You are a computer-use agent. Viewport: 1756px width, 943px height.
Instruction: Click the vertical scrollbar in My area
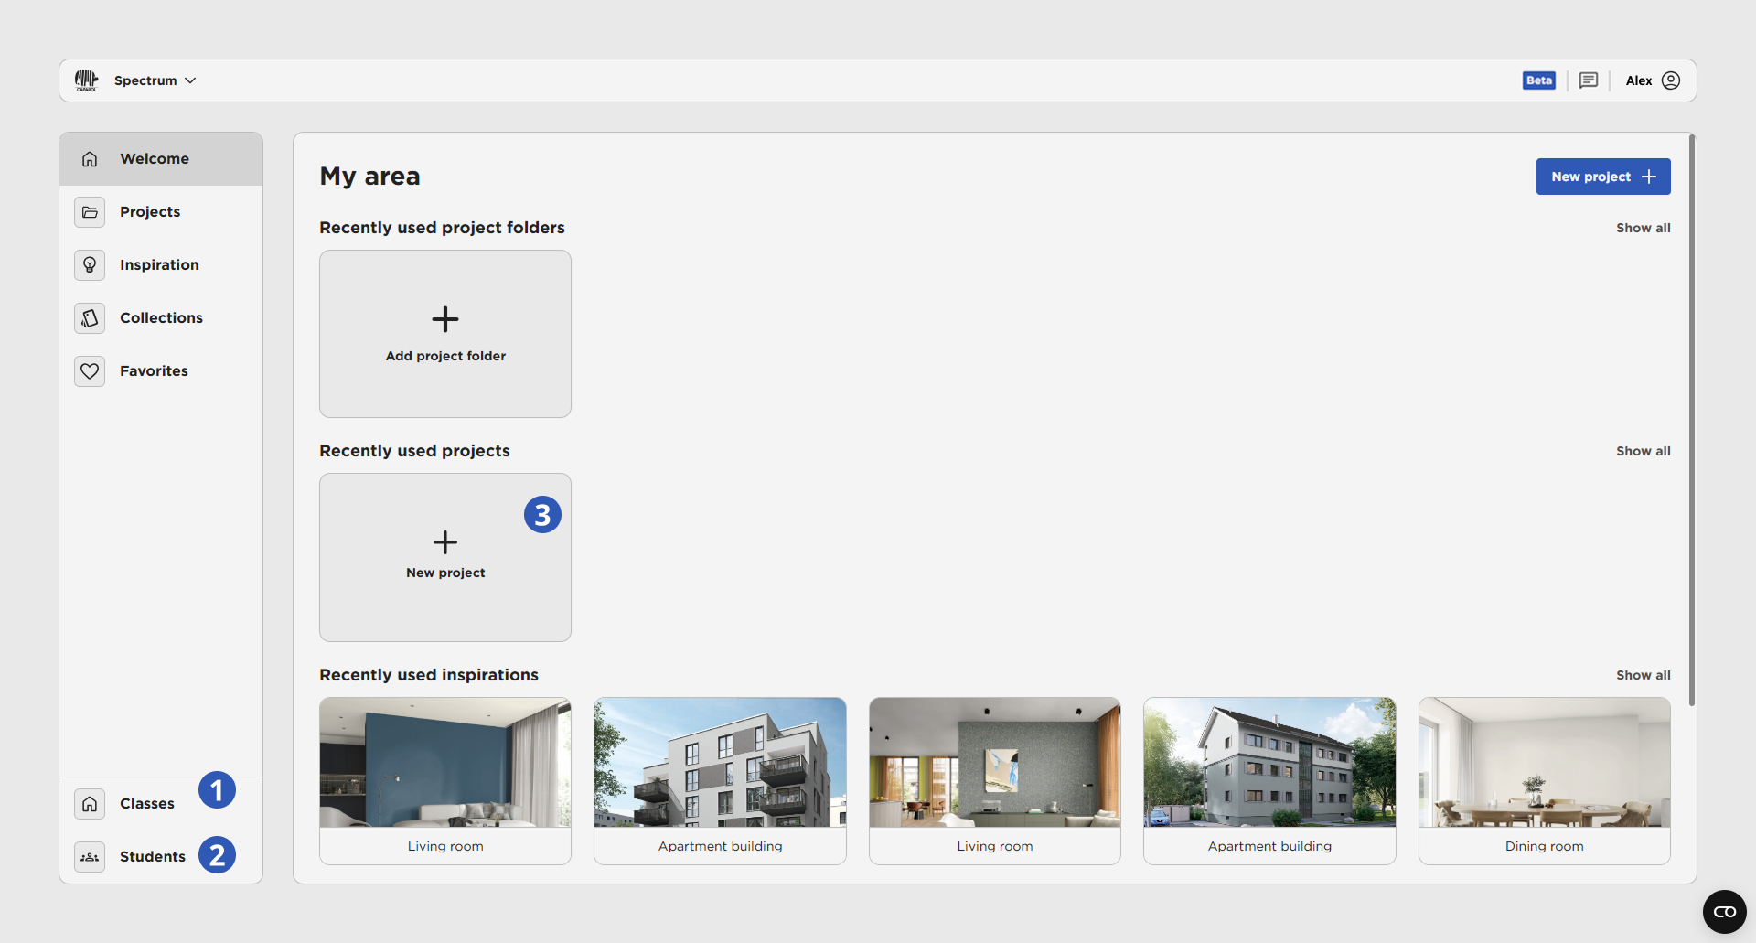[x=1691, y=421]
